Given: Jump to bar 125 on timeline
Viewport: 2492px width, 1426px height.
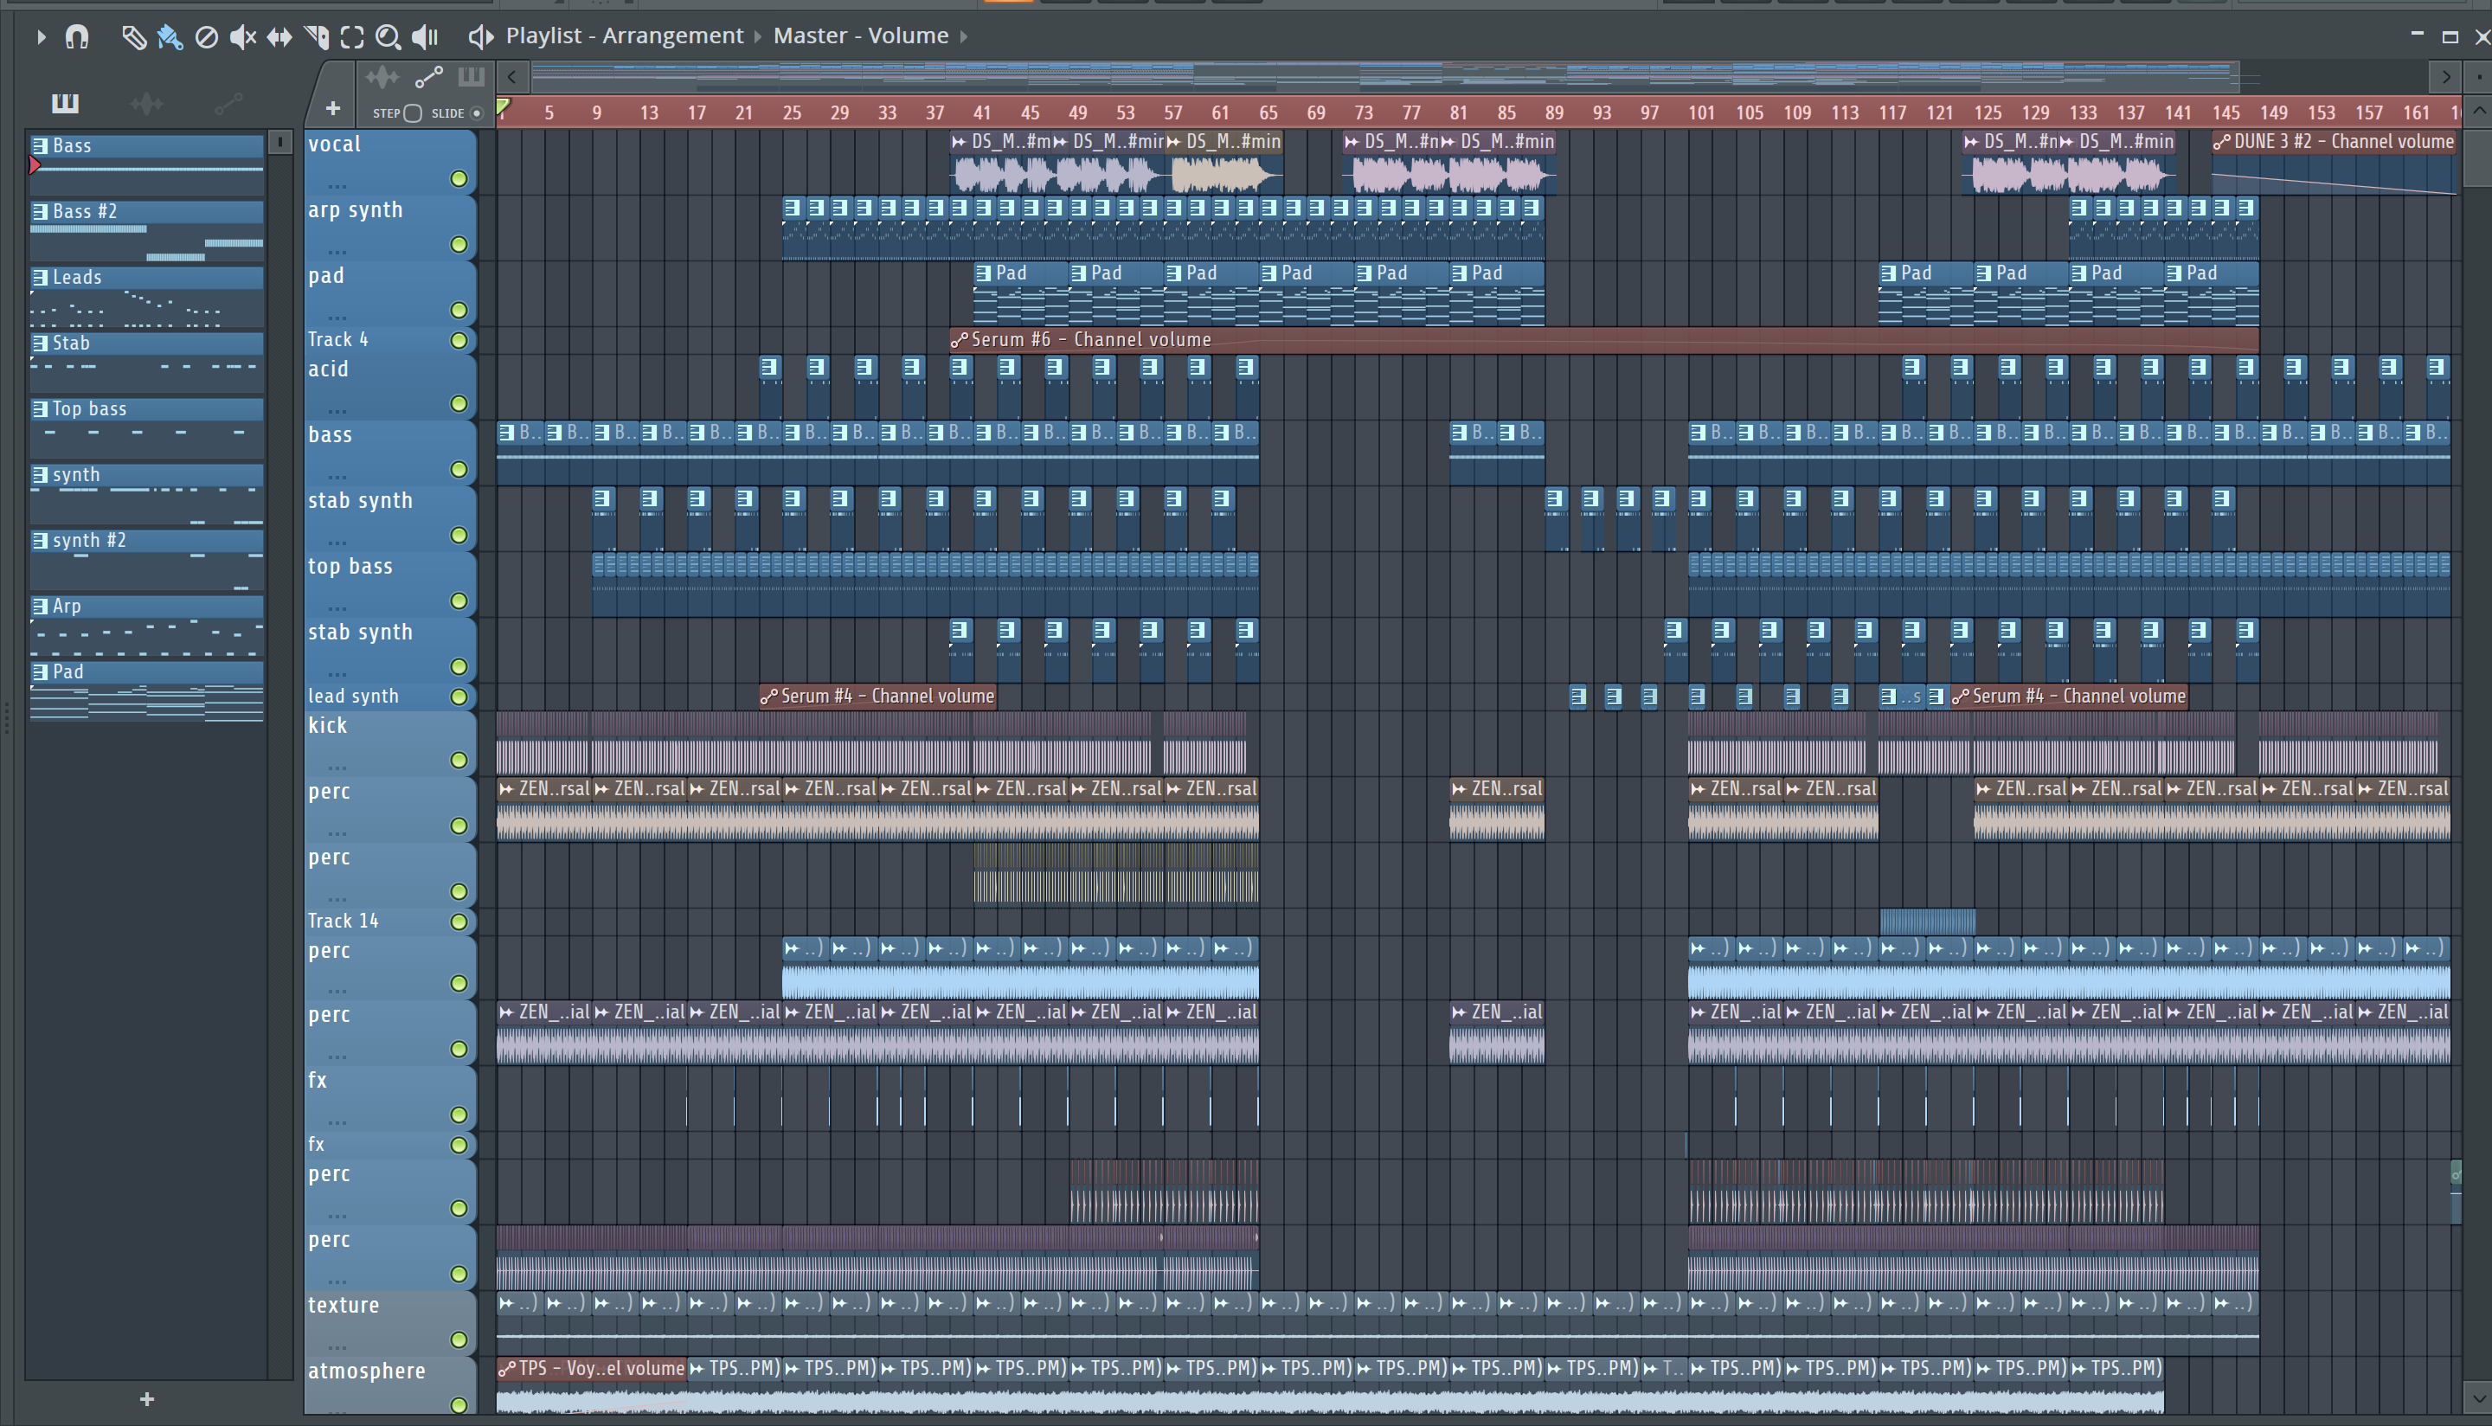Looking at the screenshot, I should click(1987, 112).
